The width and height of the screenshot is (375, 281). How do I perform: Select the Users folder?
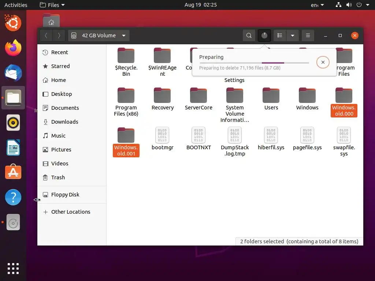271,99
